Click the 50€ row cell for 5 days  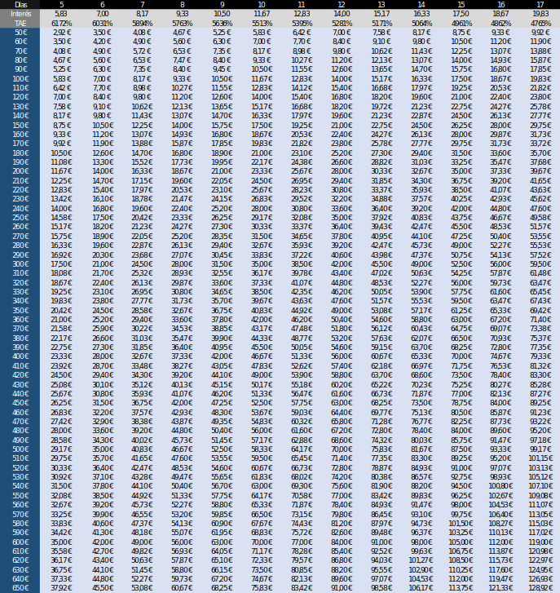pos(61,32)
